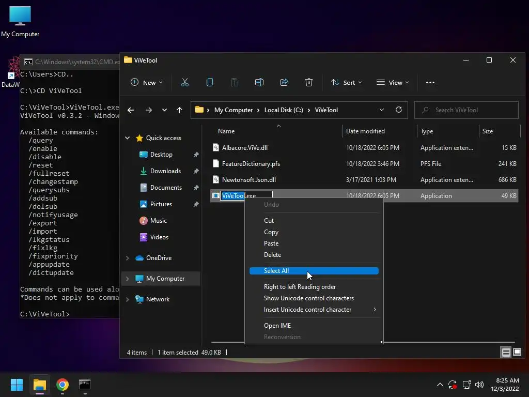Refresh the ViVeTool folder view
Viewport: 529px width, 397px height.
click(398, 110)
